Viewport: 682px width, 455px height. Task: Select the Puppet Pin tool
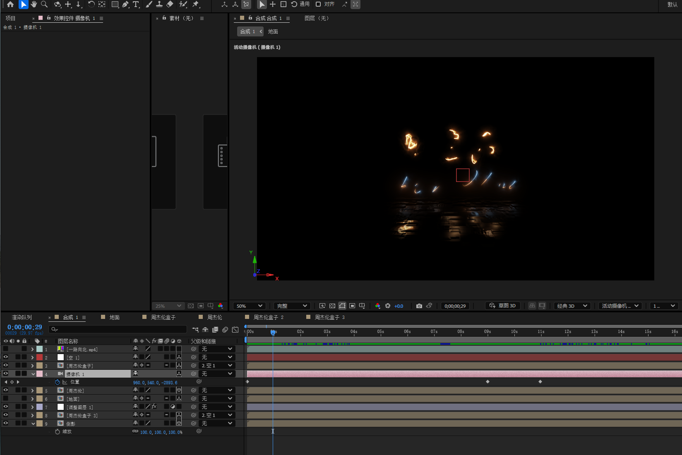[x=196, y=5]
